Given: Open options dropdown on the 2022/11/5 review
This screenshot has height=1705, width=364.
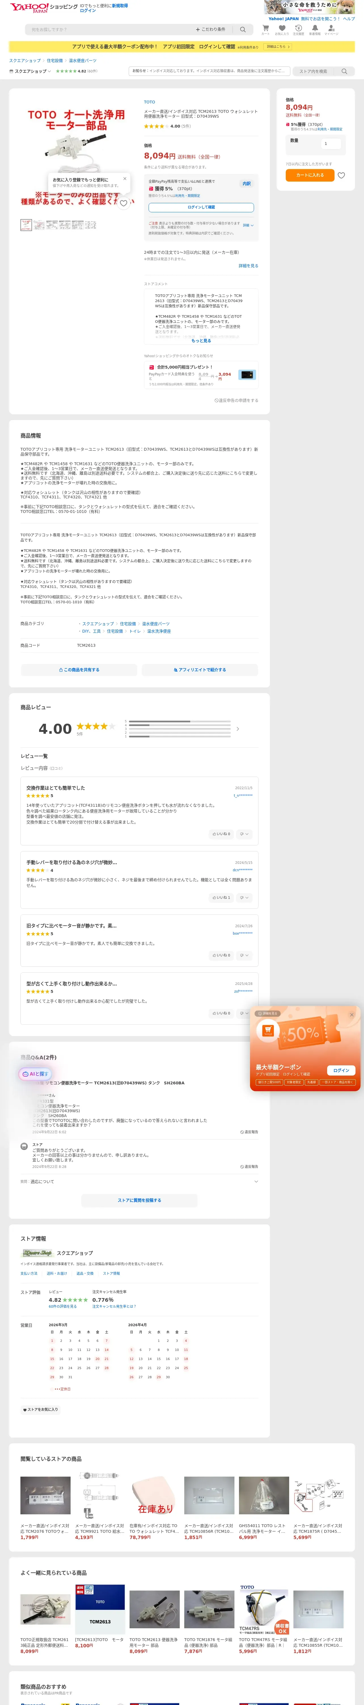Looking at the screenshot, I should pyautogui.click(x=244, y=834).
